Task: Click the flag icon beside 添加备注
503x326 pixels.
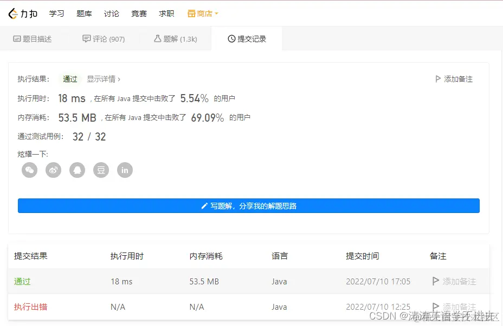Action: coord(438,78)
